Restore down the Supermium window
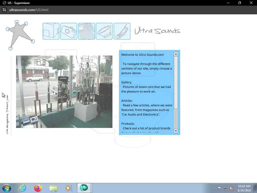257x193 pixels. coord(240,3)
